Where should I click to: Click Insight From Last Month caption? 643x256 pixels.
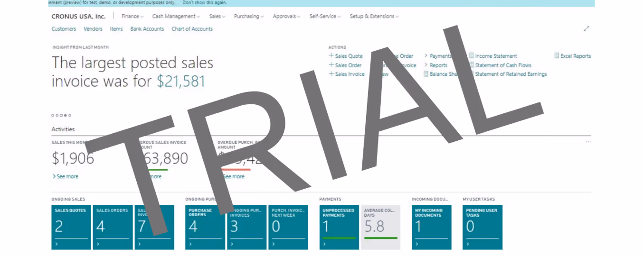80,47
